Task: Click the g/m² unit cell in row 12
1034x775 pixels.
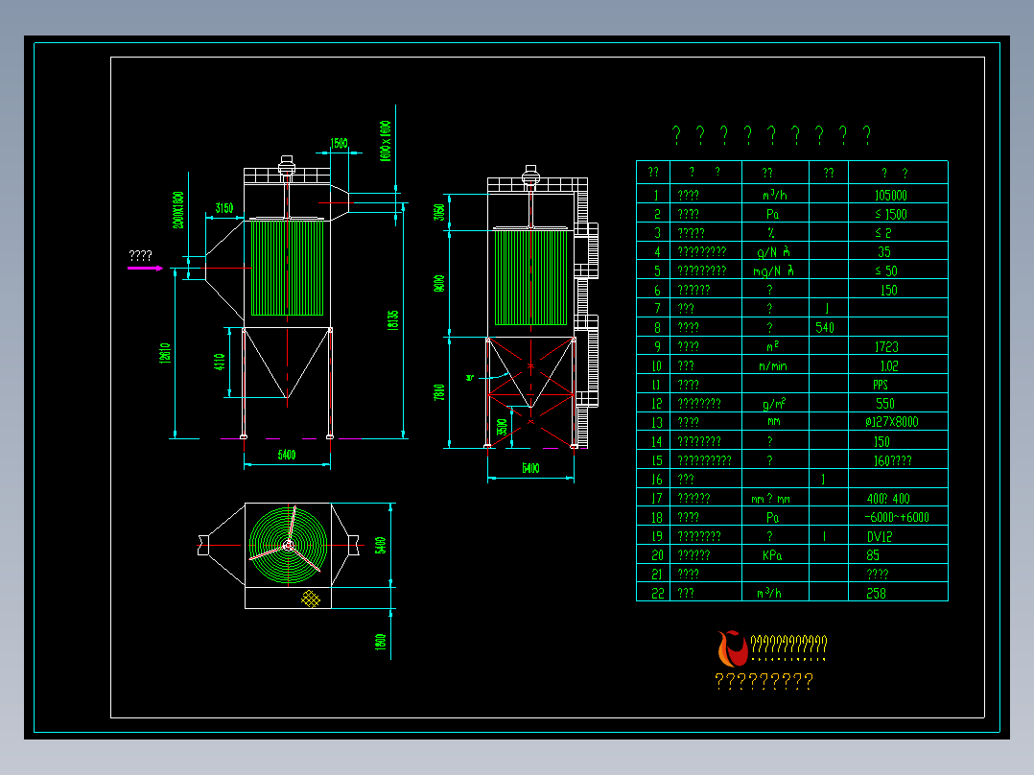Action: pyautogui.click(x=774, y=404)
